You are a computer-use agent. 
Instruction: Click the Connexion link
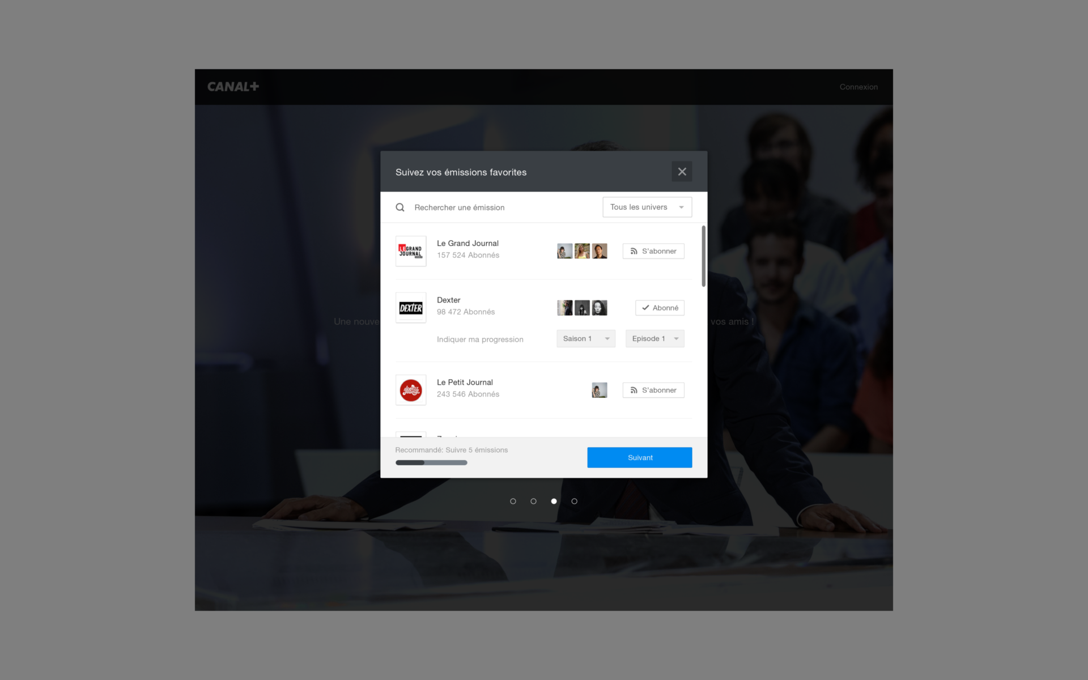[858, 87]
